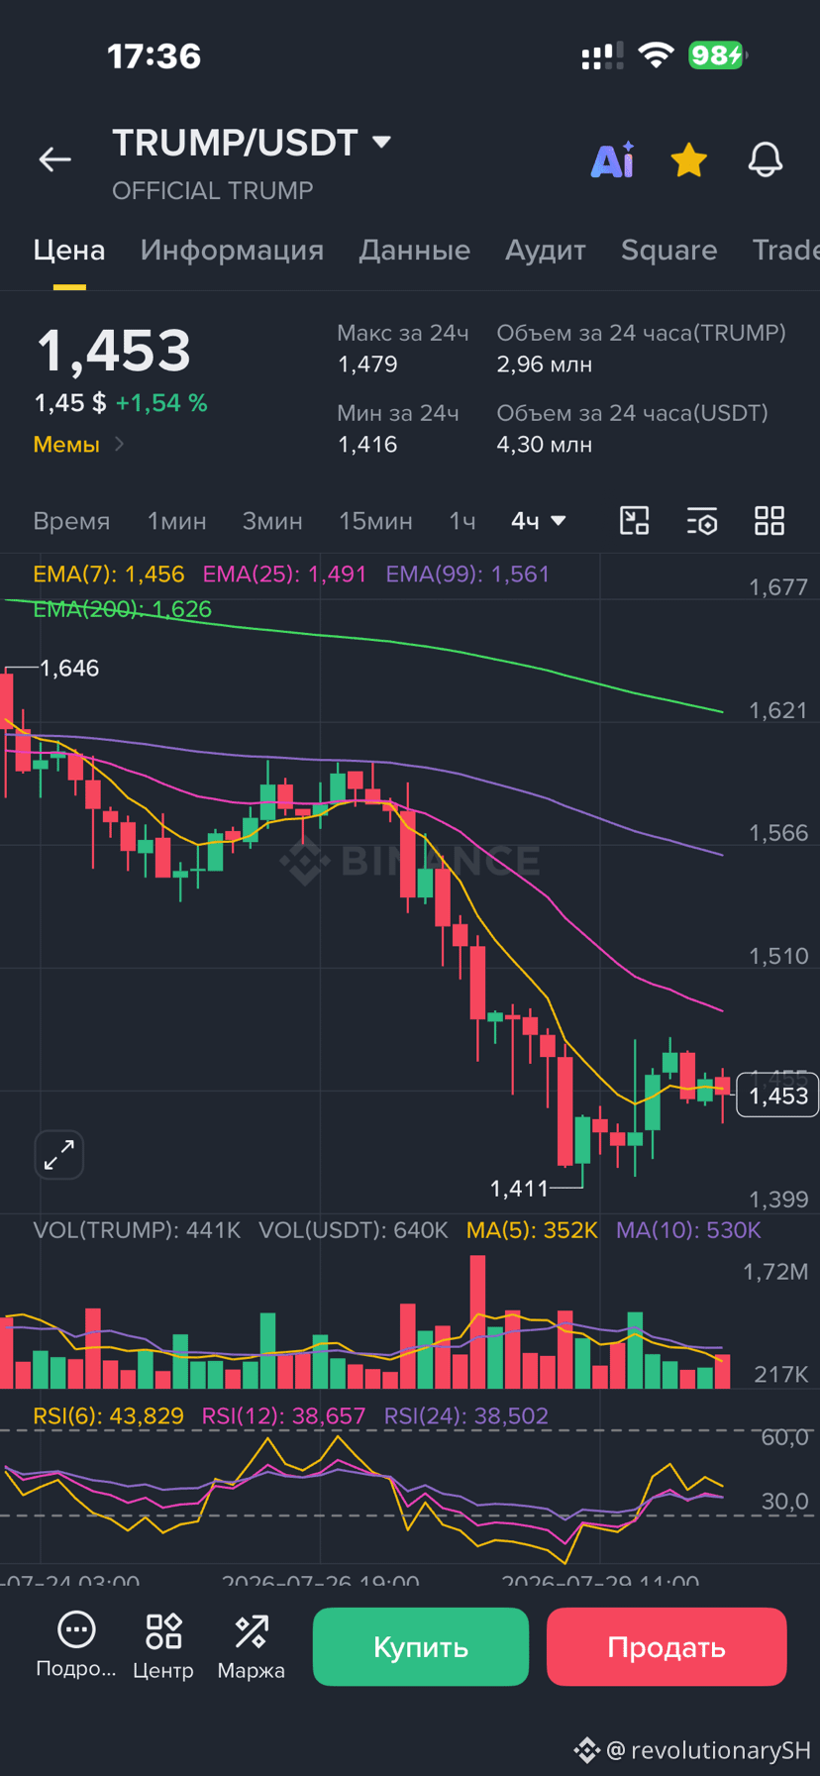Select the Время chart mode
820x1776 pixels.
tap(71, 521)
